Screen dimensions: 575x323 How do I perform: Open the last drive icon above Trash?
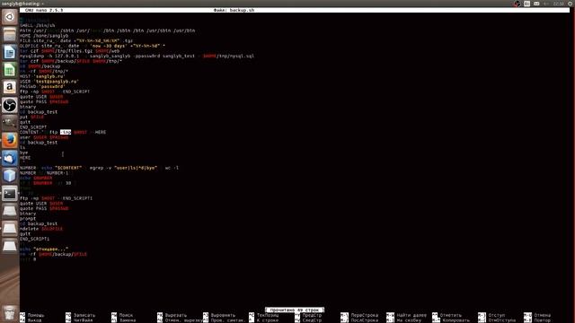(x=10, y=247)
